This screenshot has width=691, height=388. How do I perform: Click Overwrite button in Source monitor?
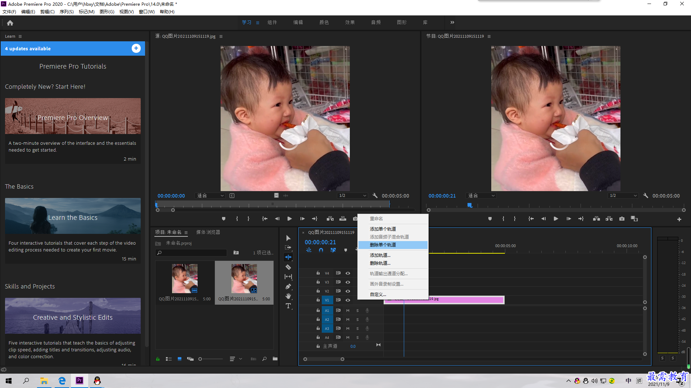coord(343,218)
